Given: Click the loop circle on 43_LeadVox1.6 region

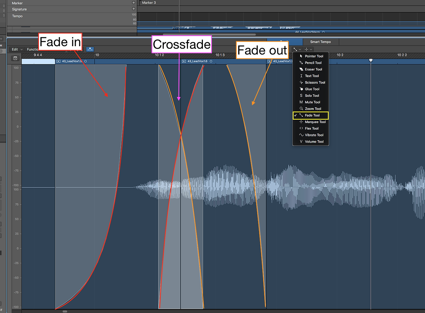Looking at the screenshot, I should (211, 61).
